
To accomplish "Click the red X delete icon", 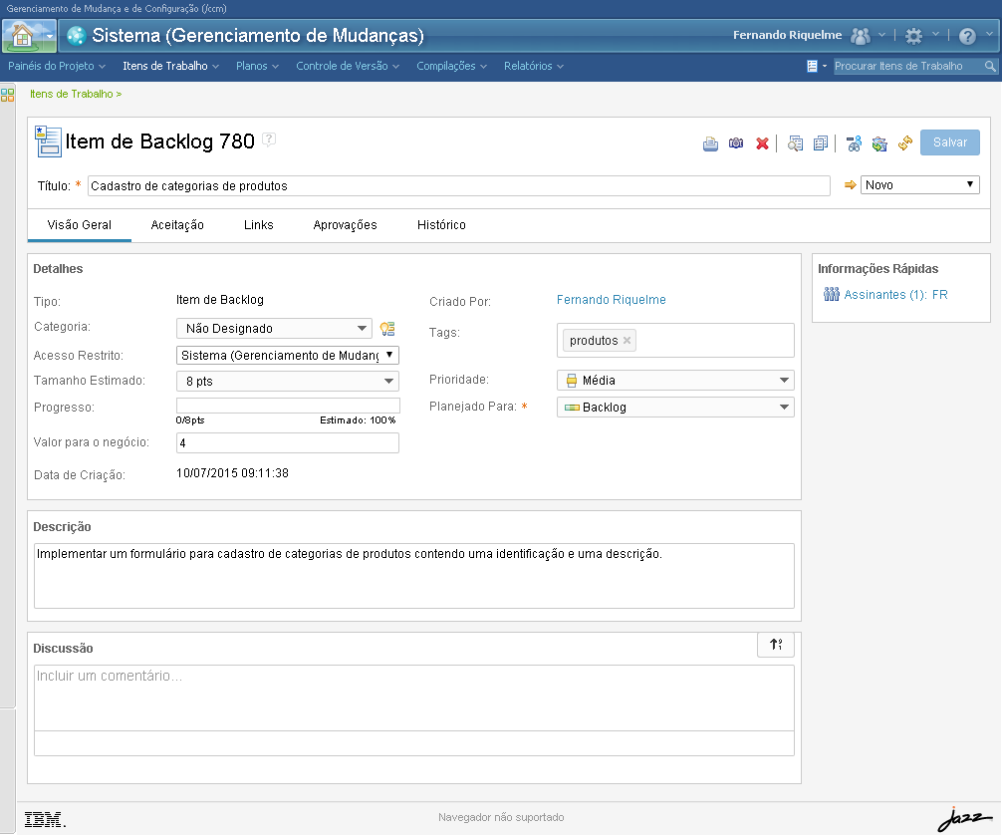I will (x=762, y=143).
